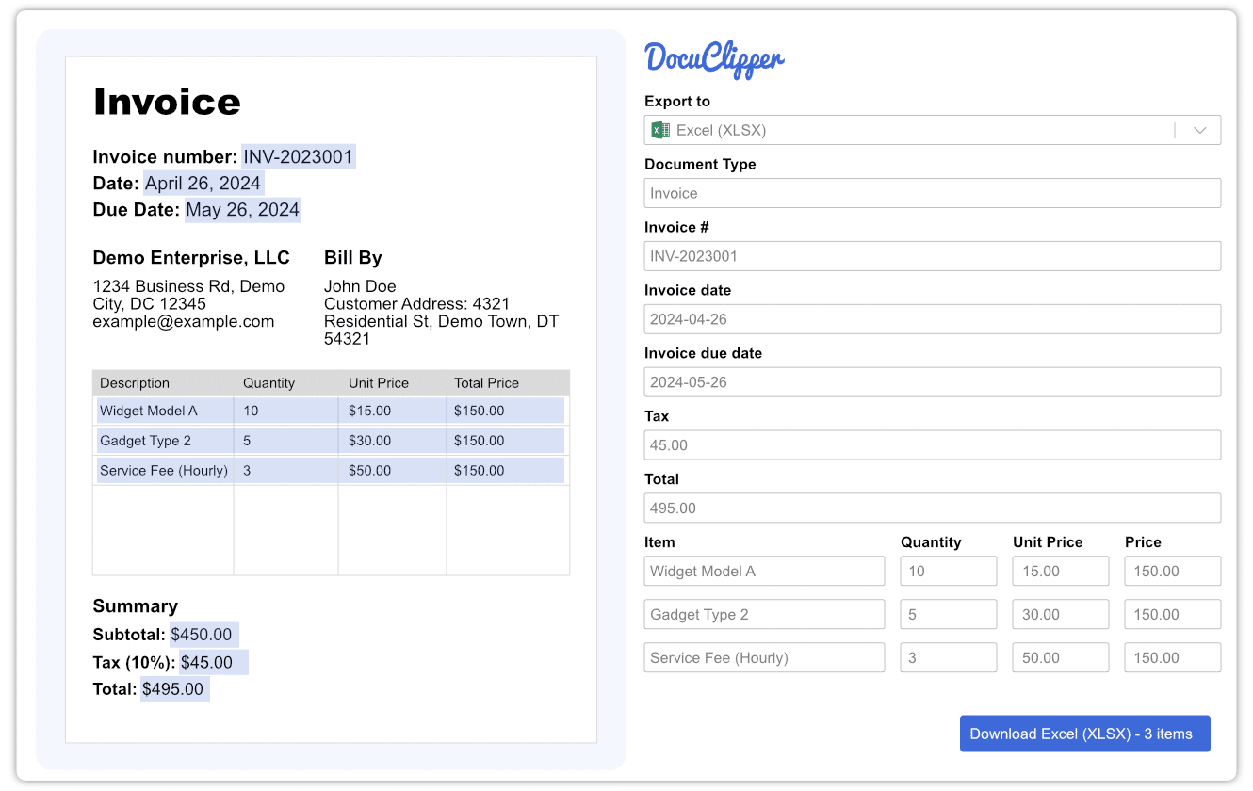Click the Excel file icon in Export to
Screen dimensions: 1253x791
pyautogui.click(x=660, y=129)
